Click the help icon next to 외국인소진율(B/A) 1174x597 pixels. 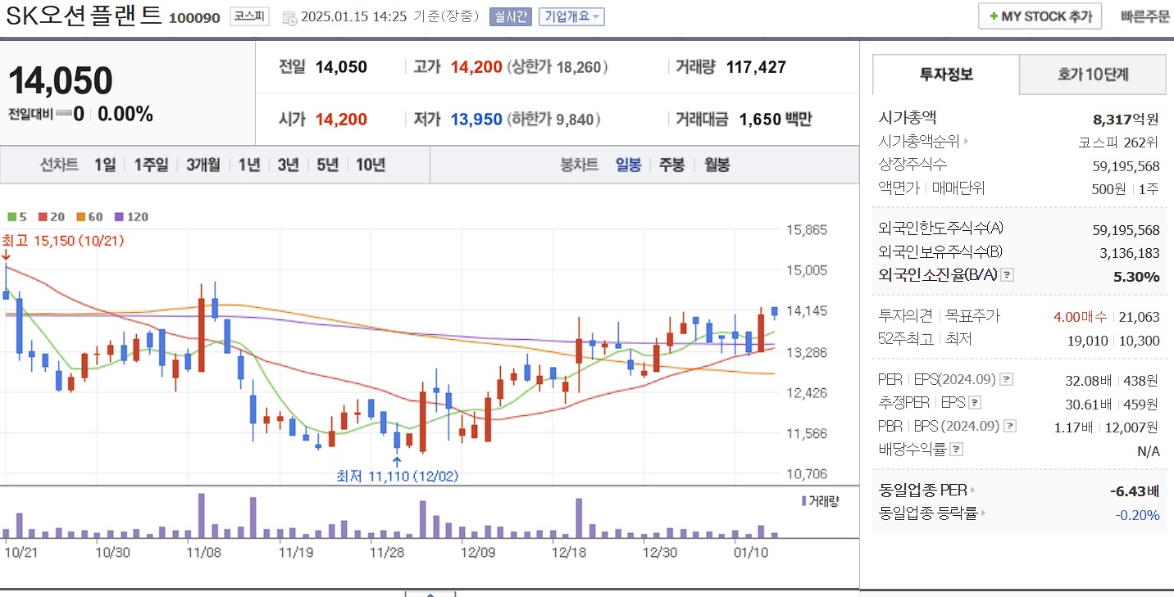pyautogui.click(x=1008, y=275)
